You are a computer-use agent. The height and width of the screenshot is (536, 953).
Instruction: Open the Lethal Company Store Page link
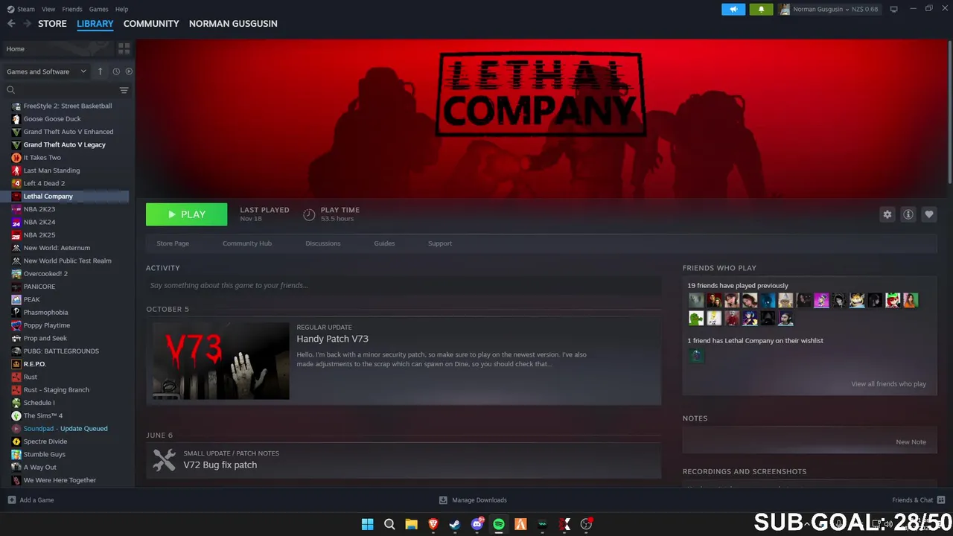click(x=173, y=243)
